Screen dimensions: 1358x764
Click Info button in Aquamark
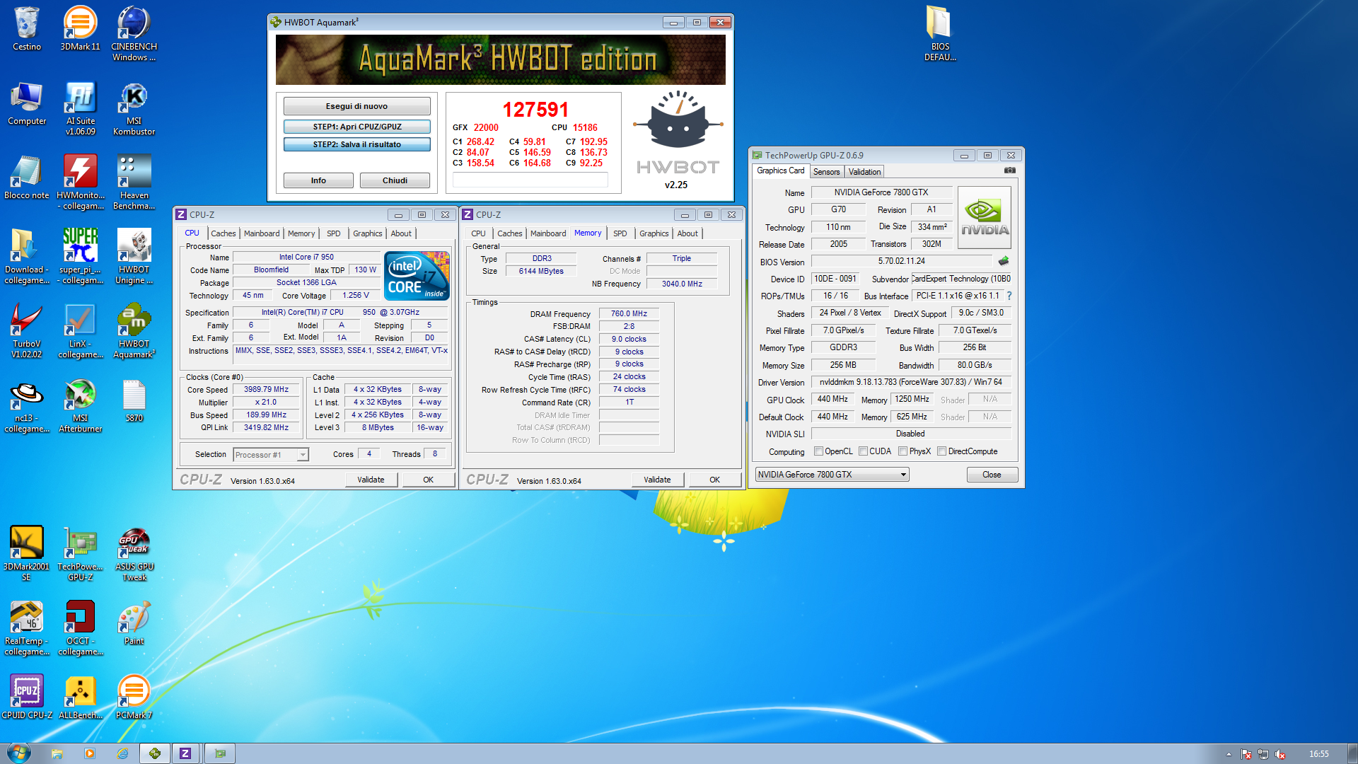(x=318, y=180)
